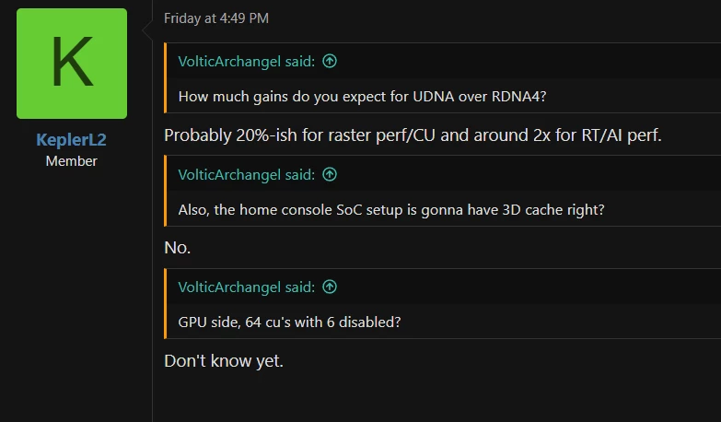721x422 pixels.
Task: Jump to the quoted UDNA post via arrow icon
Action: (x=330, y=61)
